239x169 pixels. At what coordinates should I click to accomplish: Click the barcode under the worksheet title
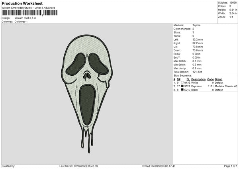point(30,13)
